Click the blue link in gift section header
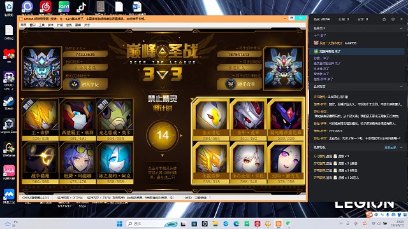The width and height of the screenshot is (408, 229). click(390, 147)
